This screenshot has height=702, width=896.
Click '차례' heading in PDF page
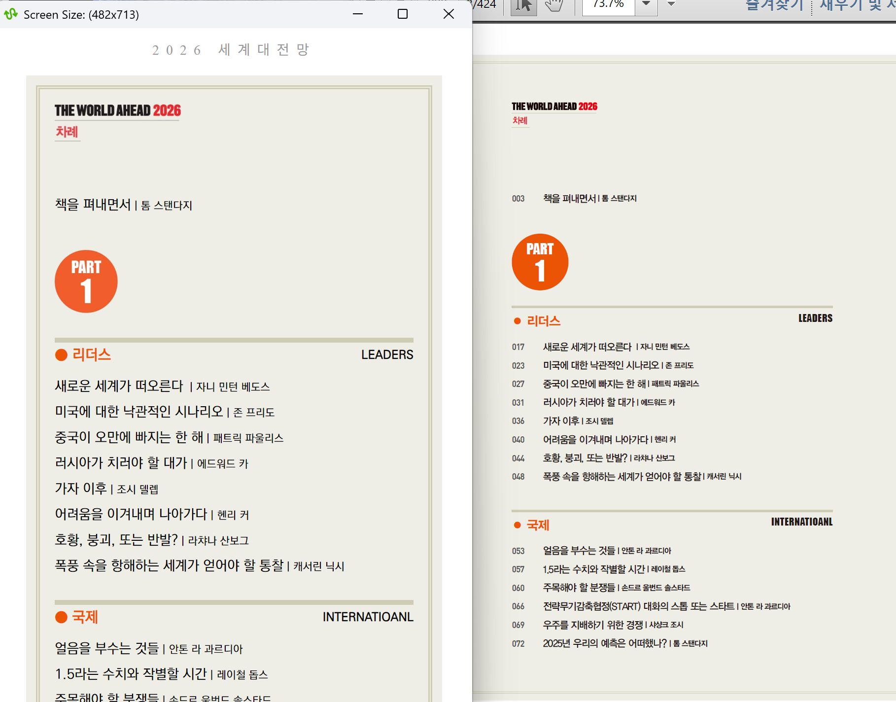520,120
